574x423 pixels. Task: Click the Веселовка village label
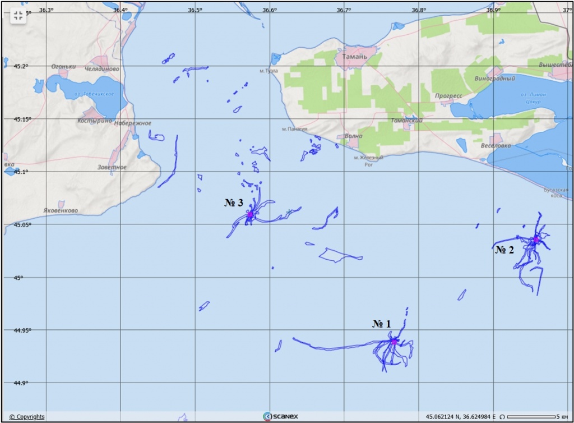pos(496,146)
